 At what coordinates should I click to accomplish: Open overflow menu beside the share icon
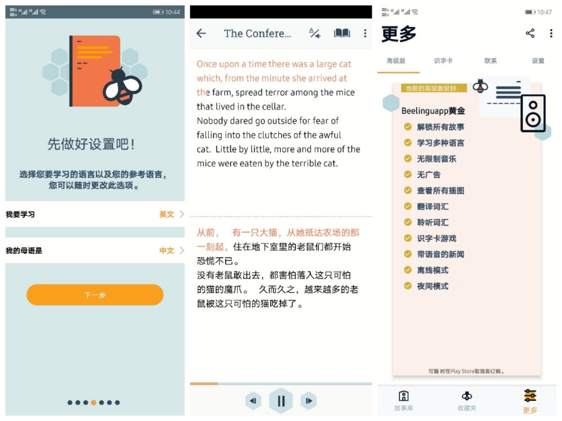551,33
